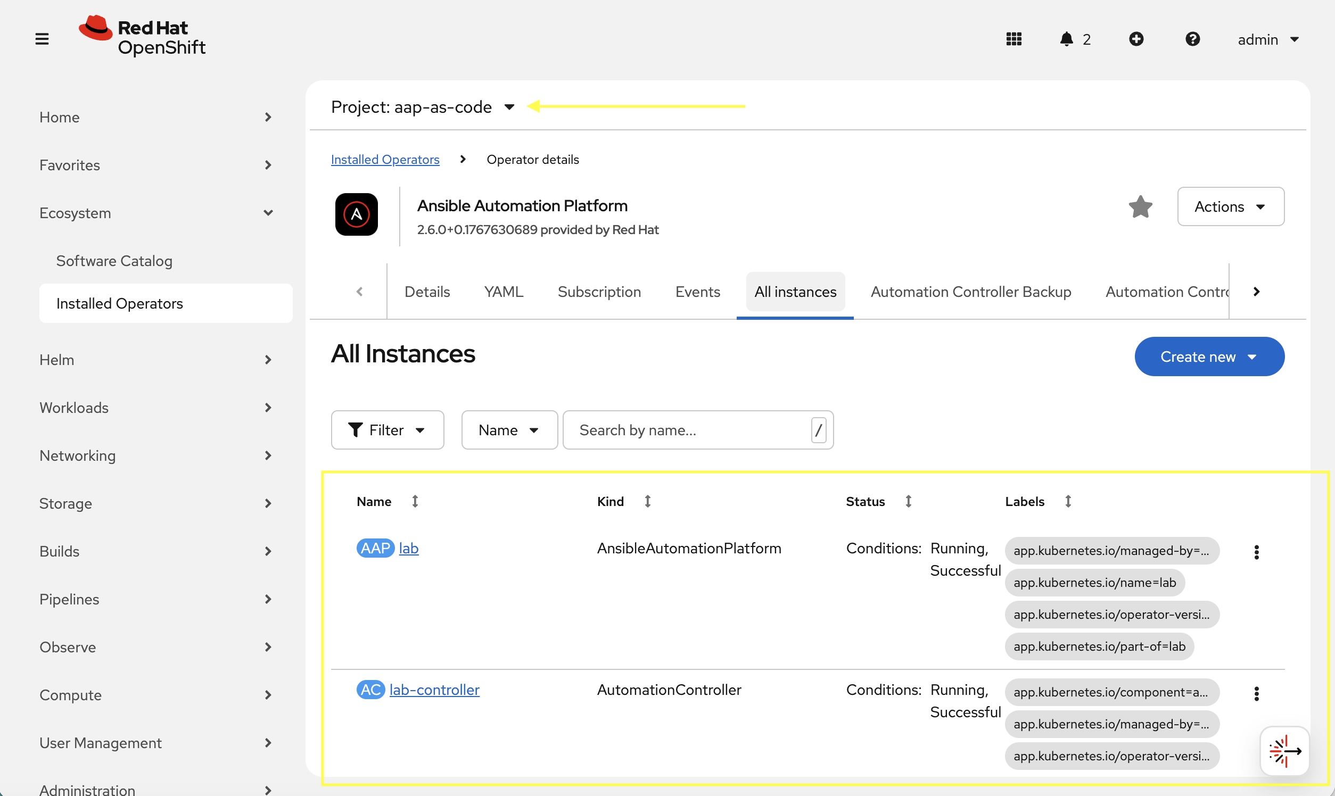Open the lab-controller instance link

point(434,690)
